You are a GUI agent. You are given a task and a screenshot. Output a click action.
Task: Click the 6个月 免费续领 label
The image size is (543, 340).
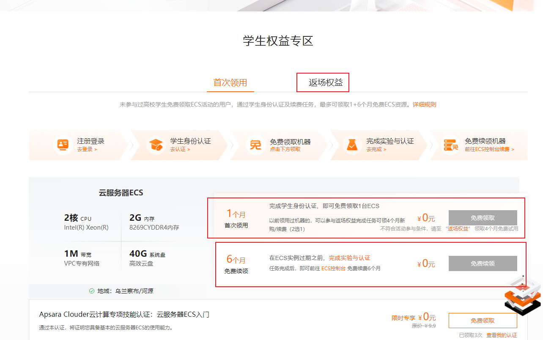pyautogui.click(x=236, y=264)
